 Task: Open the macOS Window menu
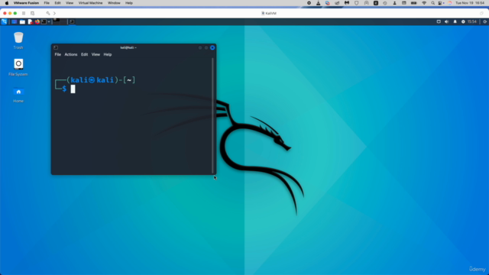click(114, 3)
